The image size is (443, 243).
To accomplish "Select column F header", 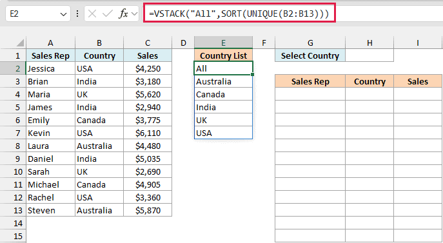I will [x=264, y=43].
